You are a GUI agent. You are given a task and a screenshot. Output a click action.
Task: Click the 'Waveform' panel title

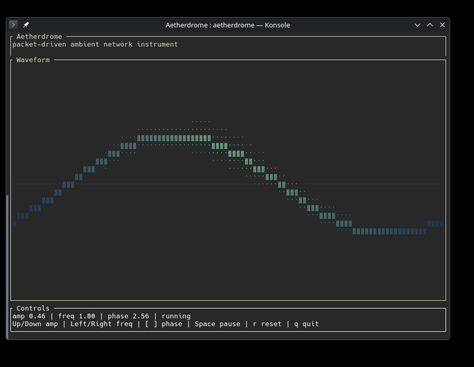point(33,60)
